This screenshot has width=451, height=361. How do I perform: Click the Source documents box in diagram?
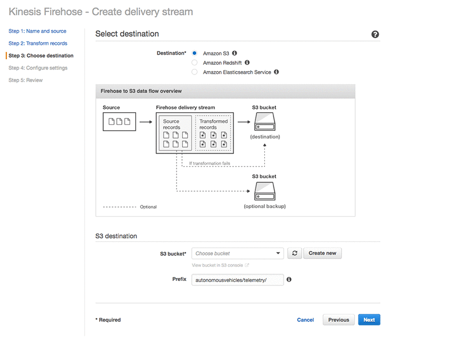pos(120,122)
